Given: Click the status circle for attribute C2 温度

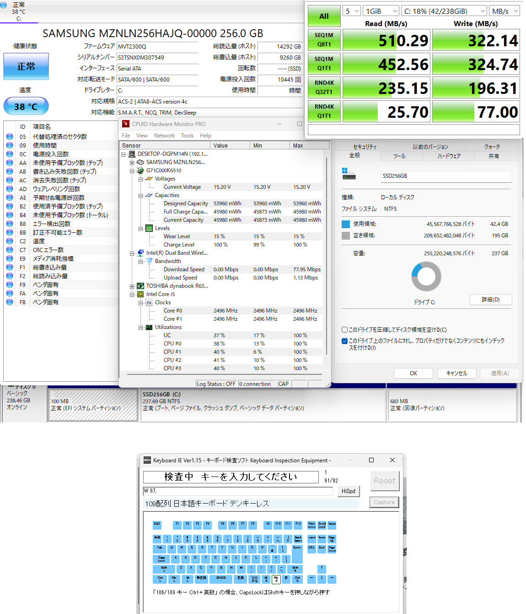Looking at the screenshot, I should pos(10,241).
